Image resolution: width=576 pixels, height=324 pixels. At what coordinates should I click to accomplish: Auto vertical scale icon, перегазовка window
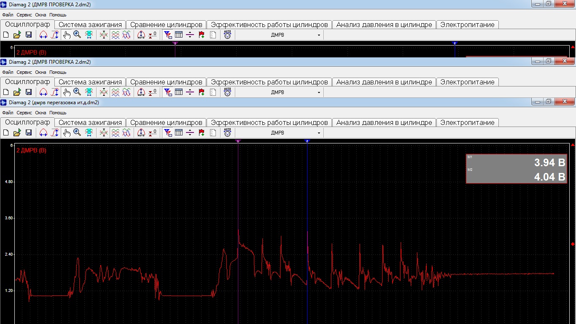(141, 132)
